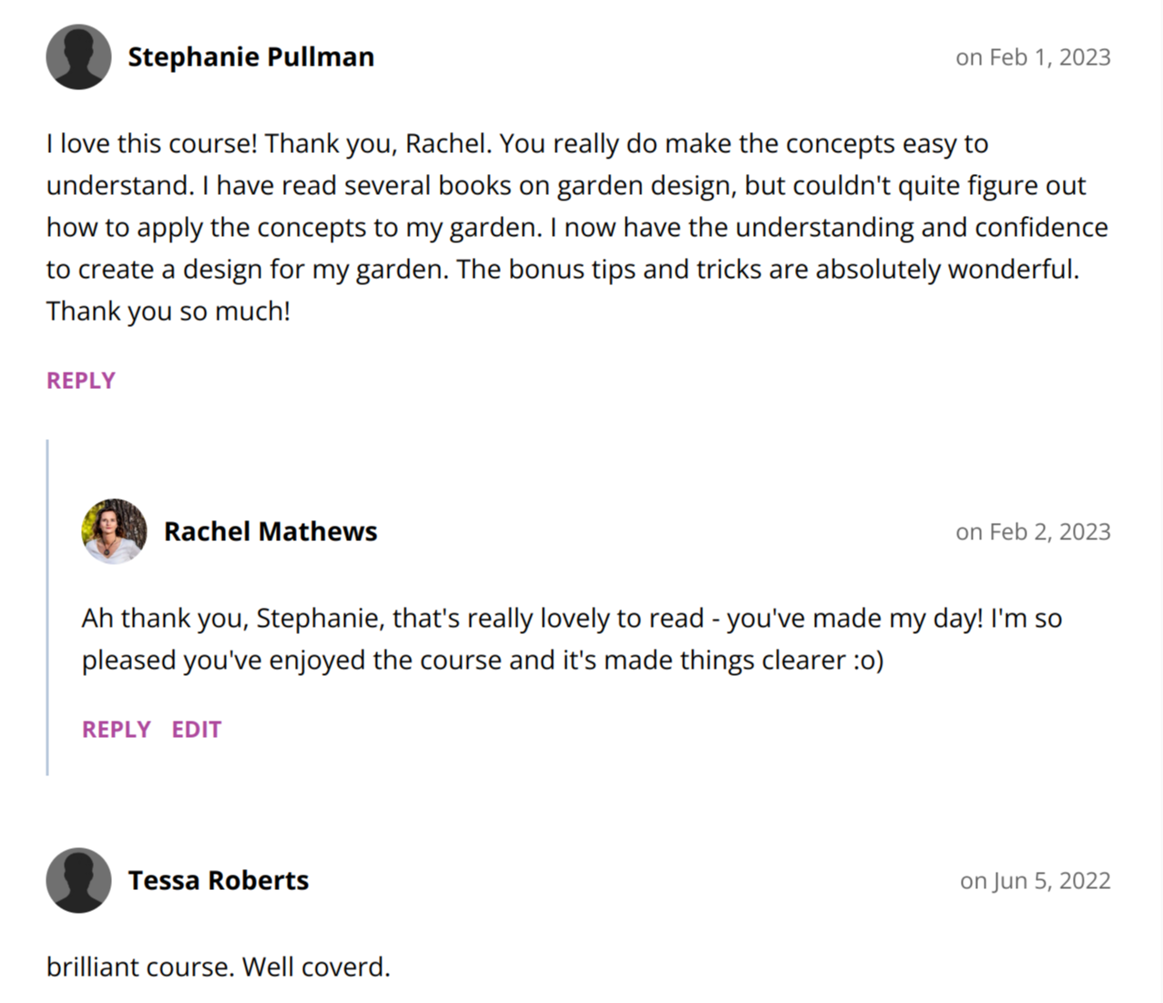
Task: Click the Jun 5, 2022 date stamp
Action: pyautogui.click(x=1035, y=880)
